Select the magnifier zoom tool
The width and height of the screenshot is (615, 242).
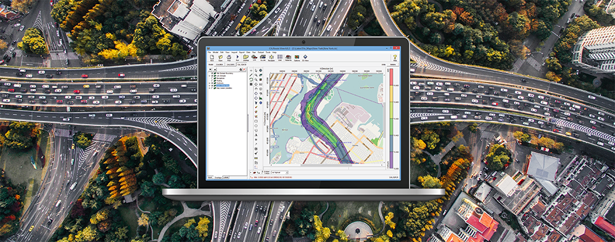[256, 75]
